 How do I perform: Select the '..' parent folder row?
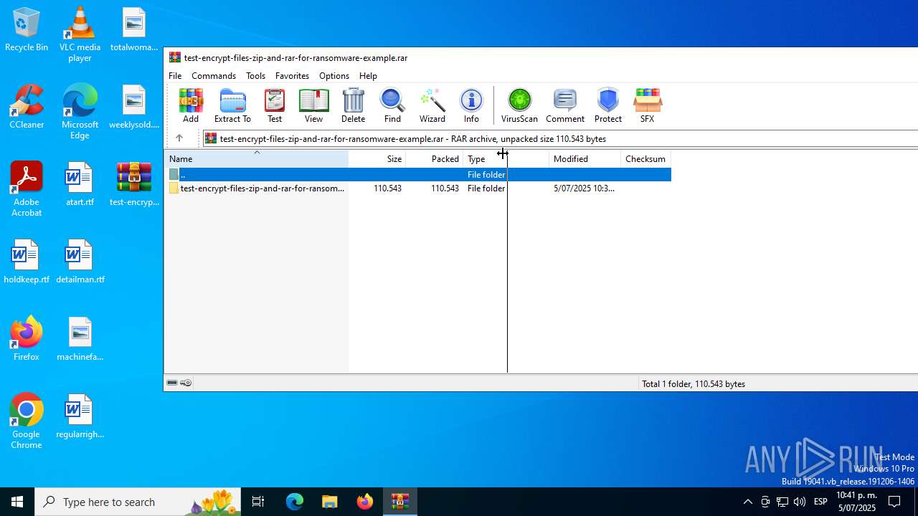pyautogui.click(x=419, y=174)
